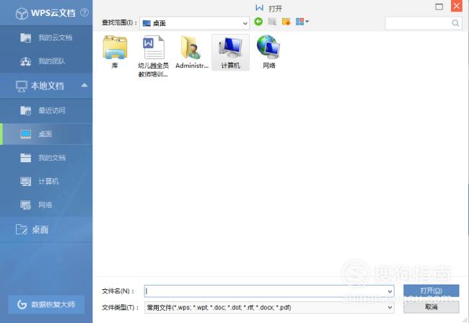This screenshot has width=469, height=323.
Task: Click the go up one level icon
Action: pos(272,22)
